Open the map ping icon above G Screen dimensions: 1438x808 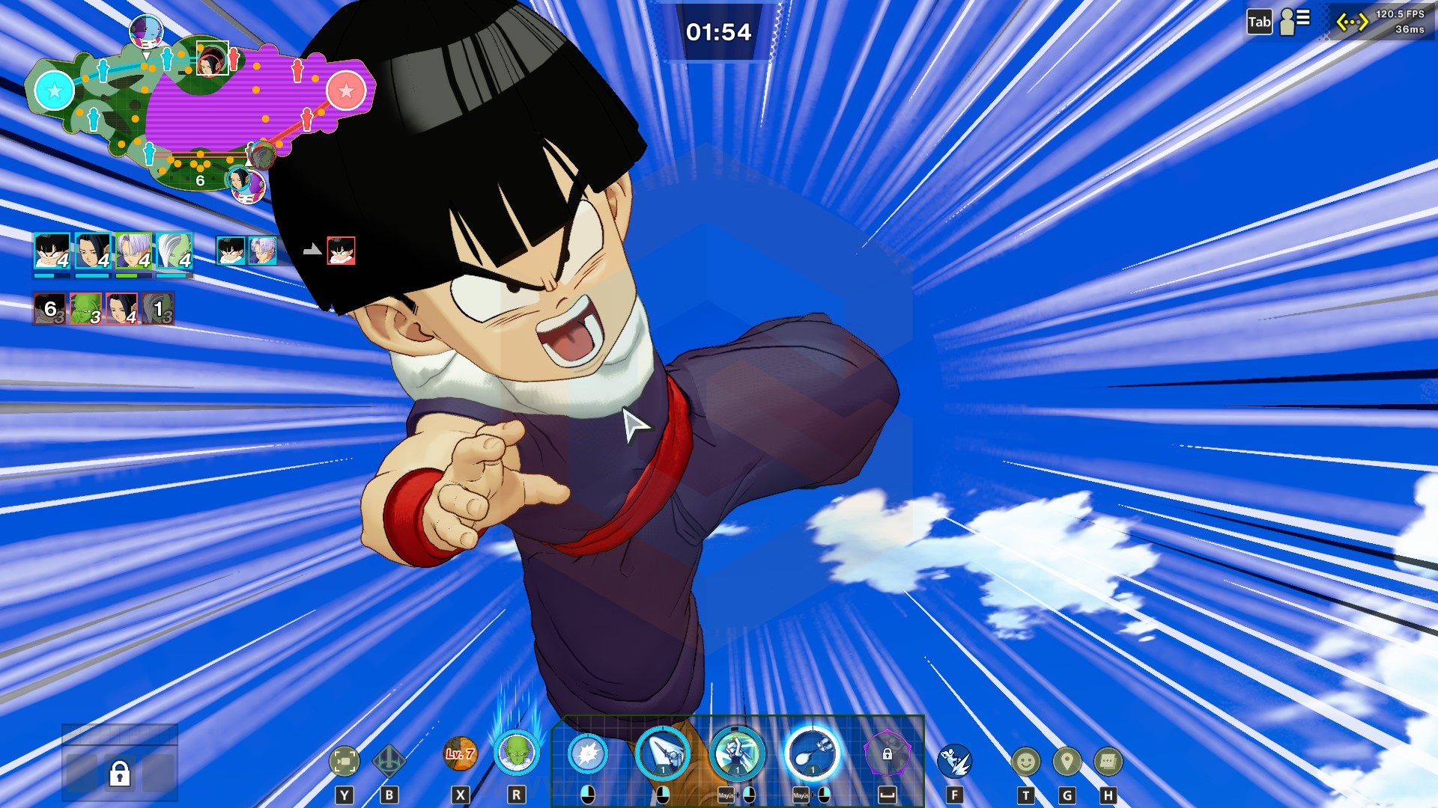(x=1067, y=762)
